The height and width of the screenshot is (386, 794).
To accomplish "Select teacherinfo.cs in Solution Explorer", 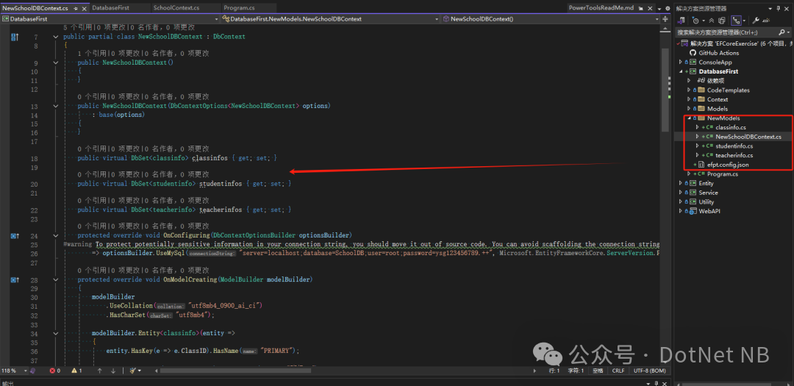I will point(734,156).
